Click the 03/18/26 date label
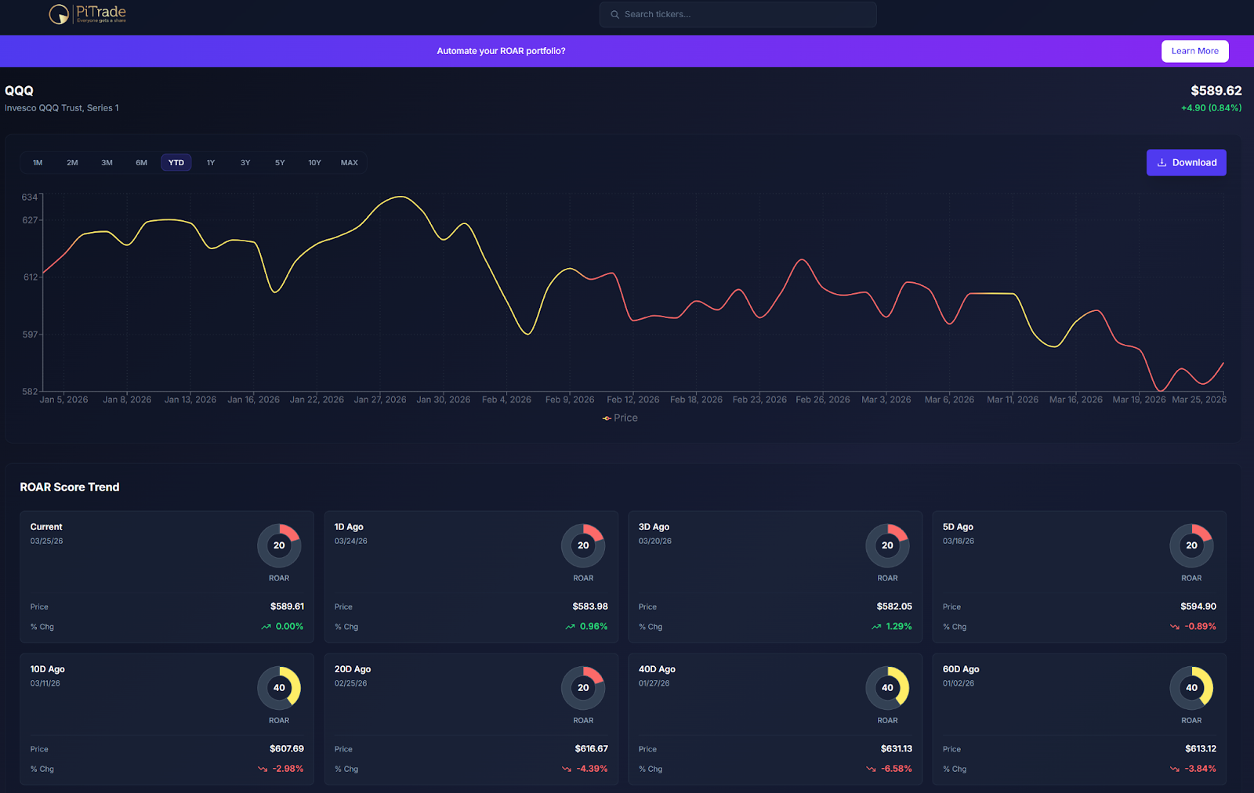1254x793 pixels. pos(959,541)
